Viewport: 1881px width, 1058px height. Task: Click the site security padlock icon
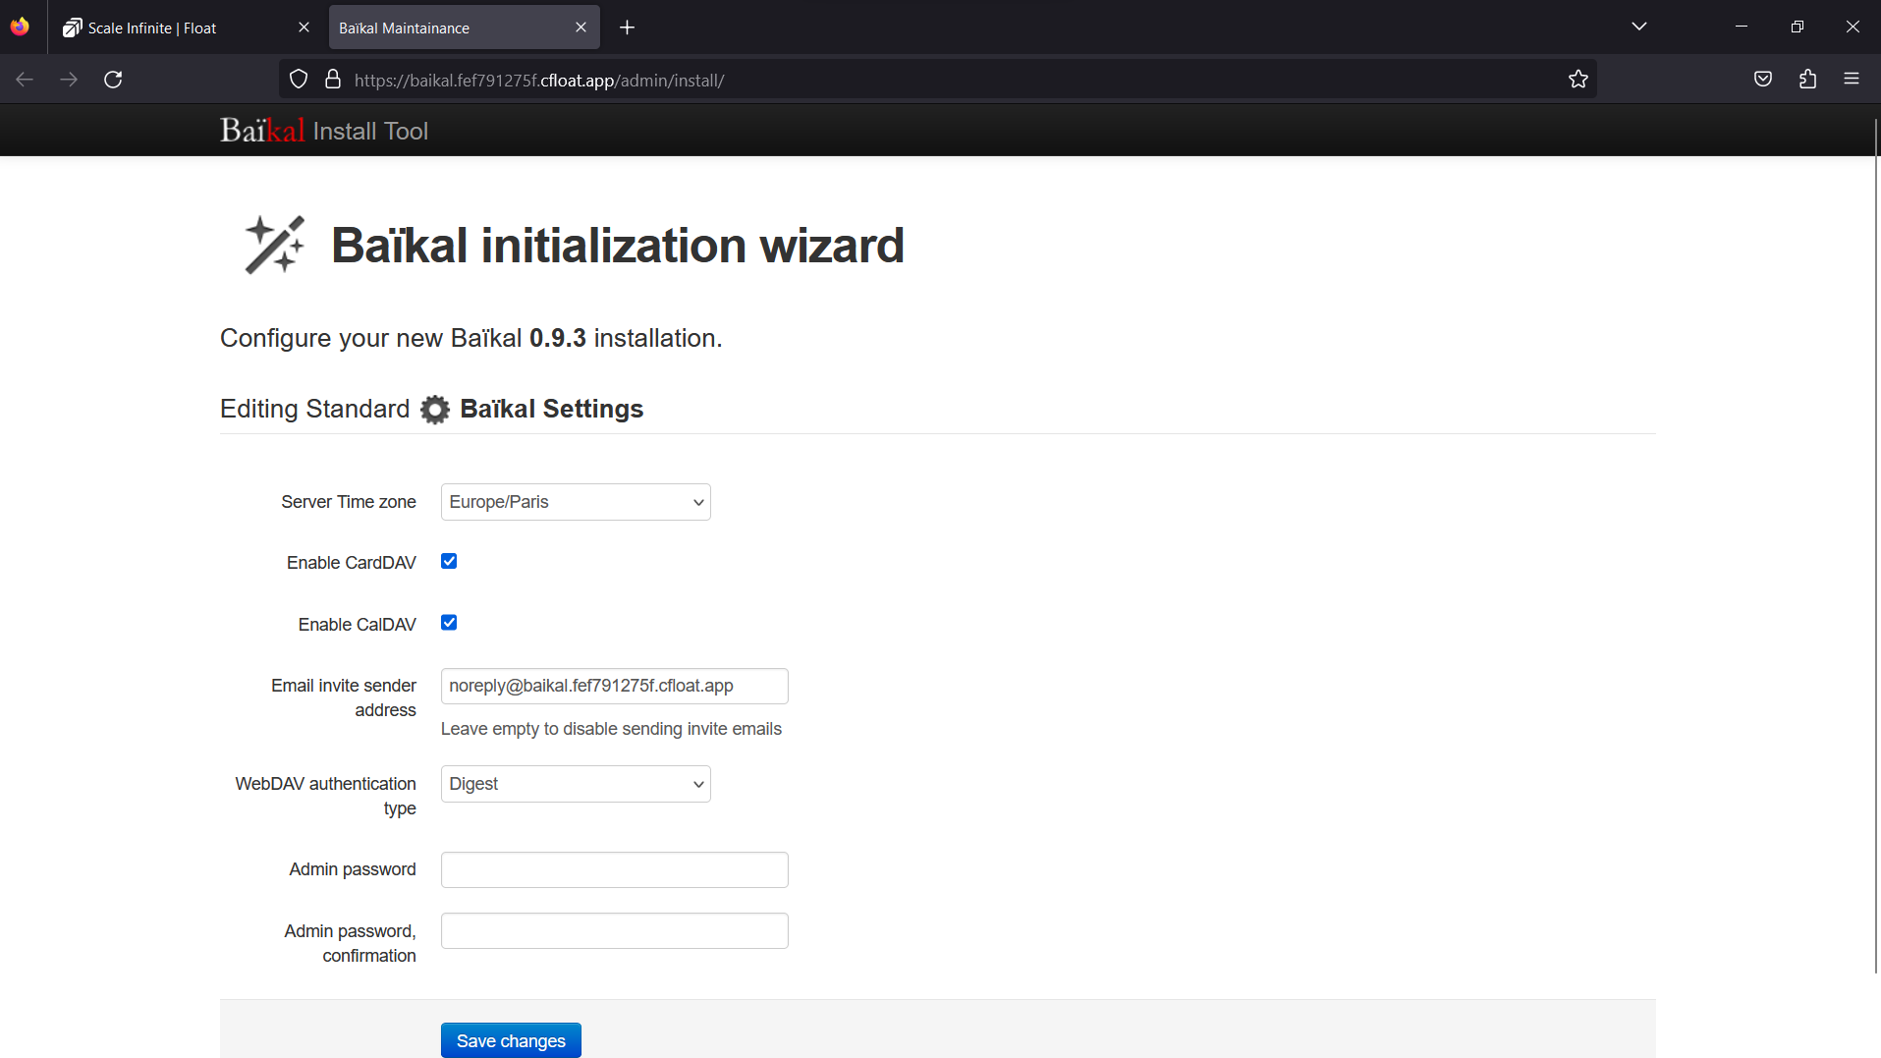coord(333,80)
